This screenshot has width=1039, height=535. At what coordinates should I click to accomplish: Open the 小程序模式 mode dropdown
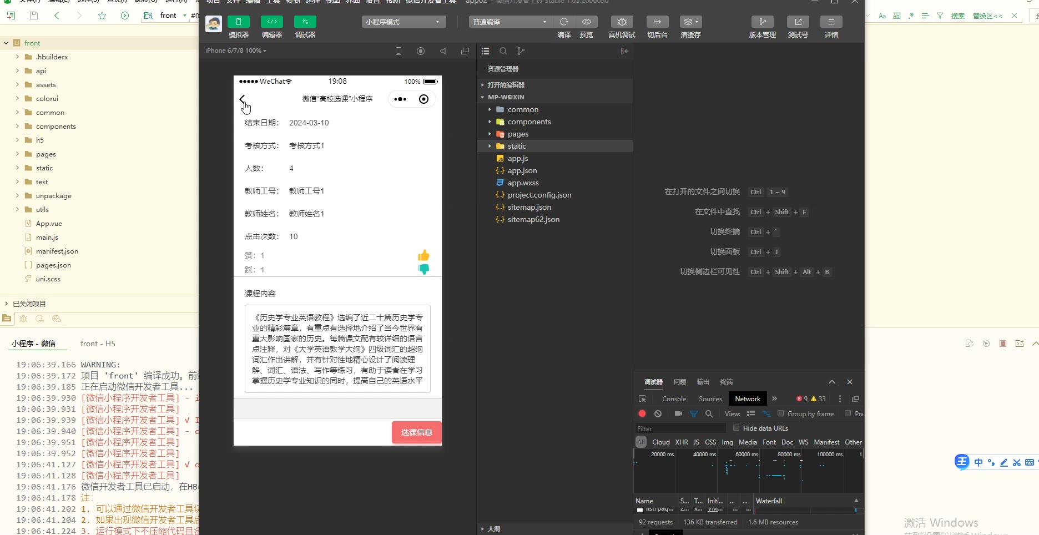pos(404,22)
